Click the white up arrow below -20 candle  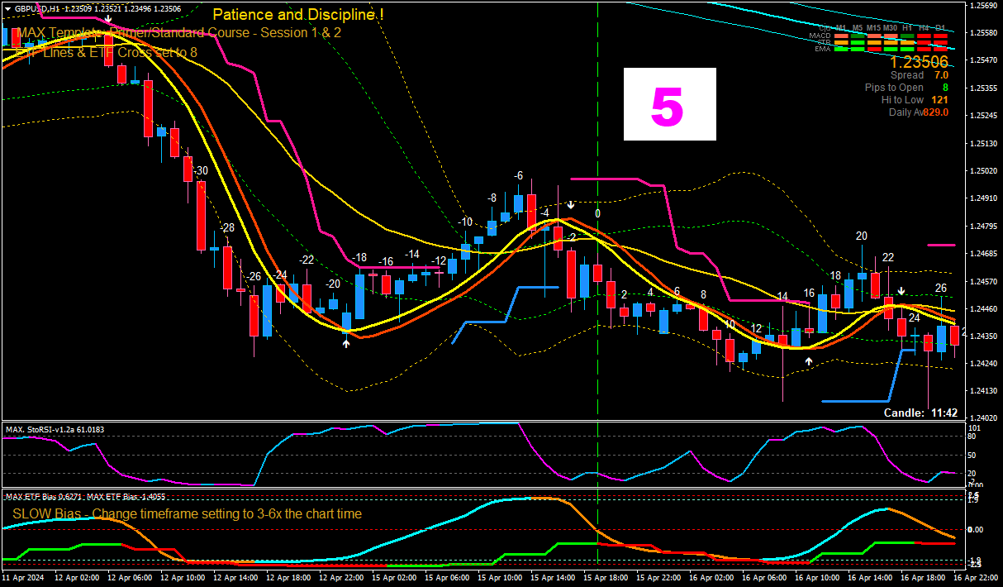point(346,342)
